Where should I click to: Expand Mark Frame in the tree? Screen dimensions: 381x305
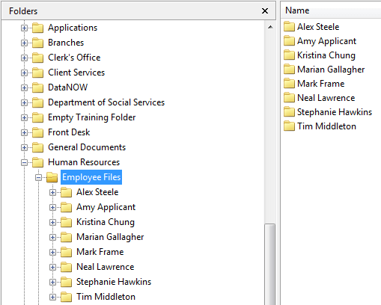(52, 252)
